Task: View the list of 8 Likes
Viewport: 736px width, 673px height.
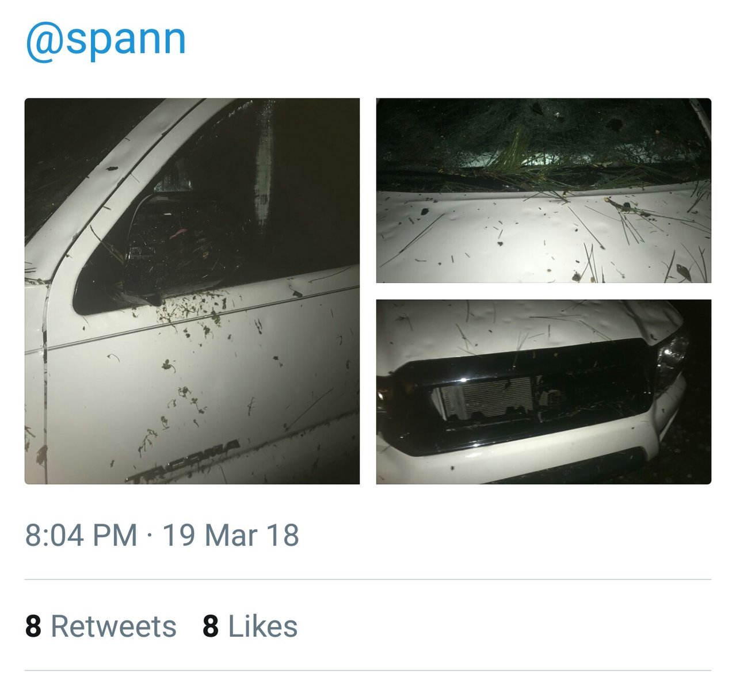Action: click(250, 626)
